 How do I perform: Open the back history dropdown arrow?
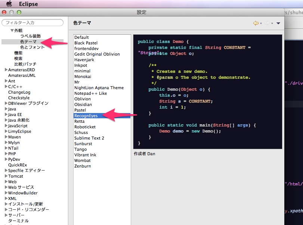point(261,24)
